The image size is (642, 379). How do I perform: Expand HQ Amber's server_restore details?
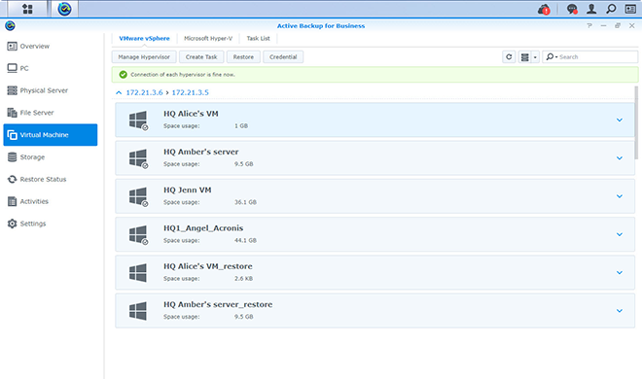[620, 311]
